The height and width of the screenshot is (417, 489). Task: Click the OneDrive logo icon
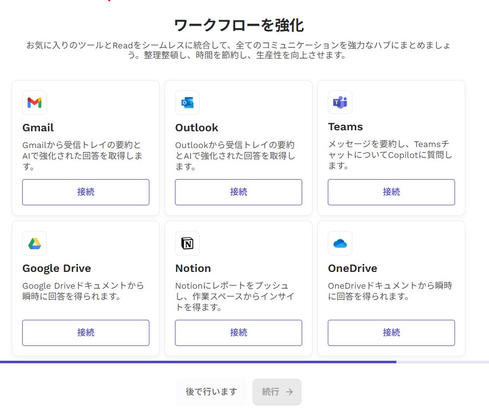point(340,243)
